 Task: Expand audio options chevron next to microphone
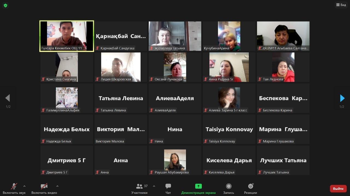click(x=24, y=186)
